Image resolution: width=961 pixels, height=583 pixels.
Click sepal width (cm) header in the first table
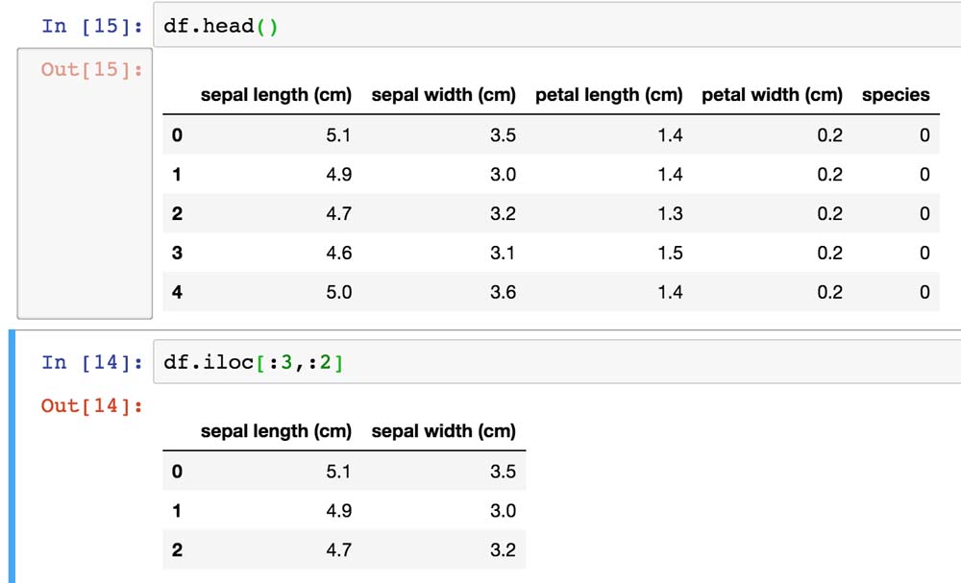click(x=443, y=95)
